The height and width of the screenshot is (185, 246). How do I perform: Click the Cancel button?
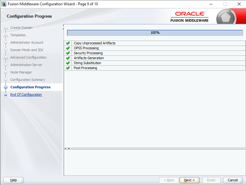(x=233, y=180)
